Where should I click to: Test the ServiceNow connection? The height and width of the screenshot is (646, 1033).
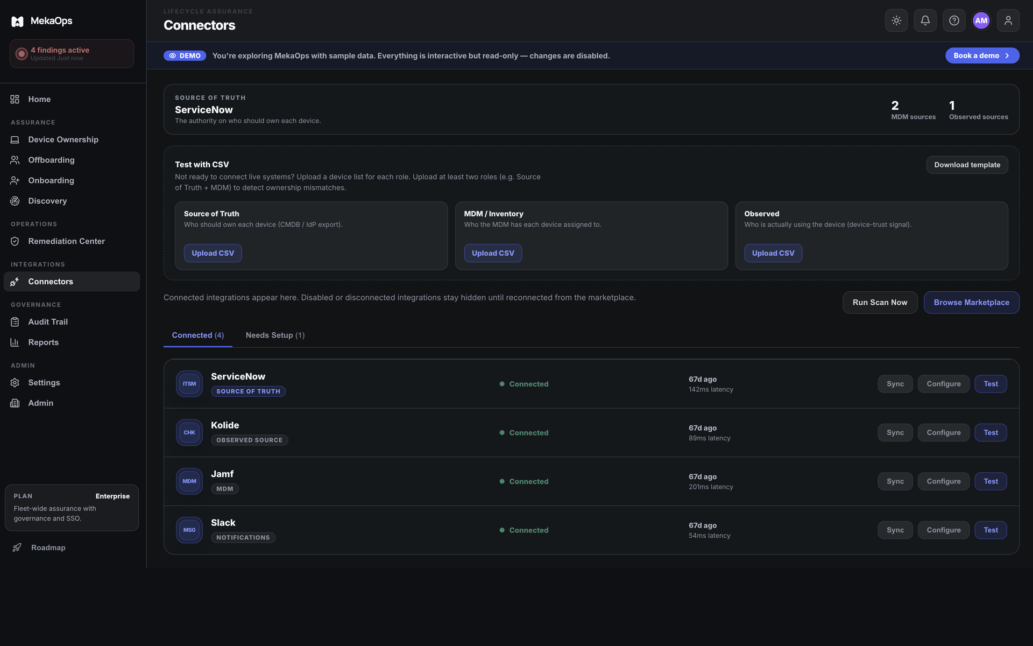[x=990, y=384]
